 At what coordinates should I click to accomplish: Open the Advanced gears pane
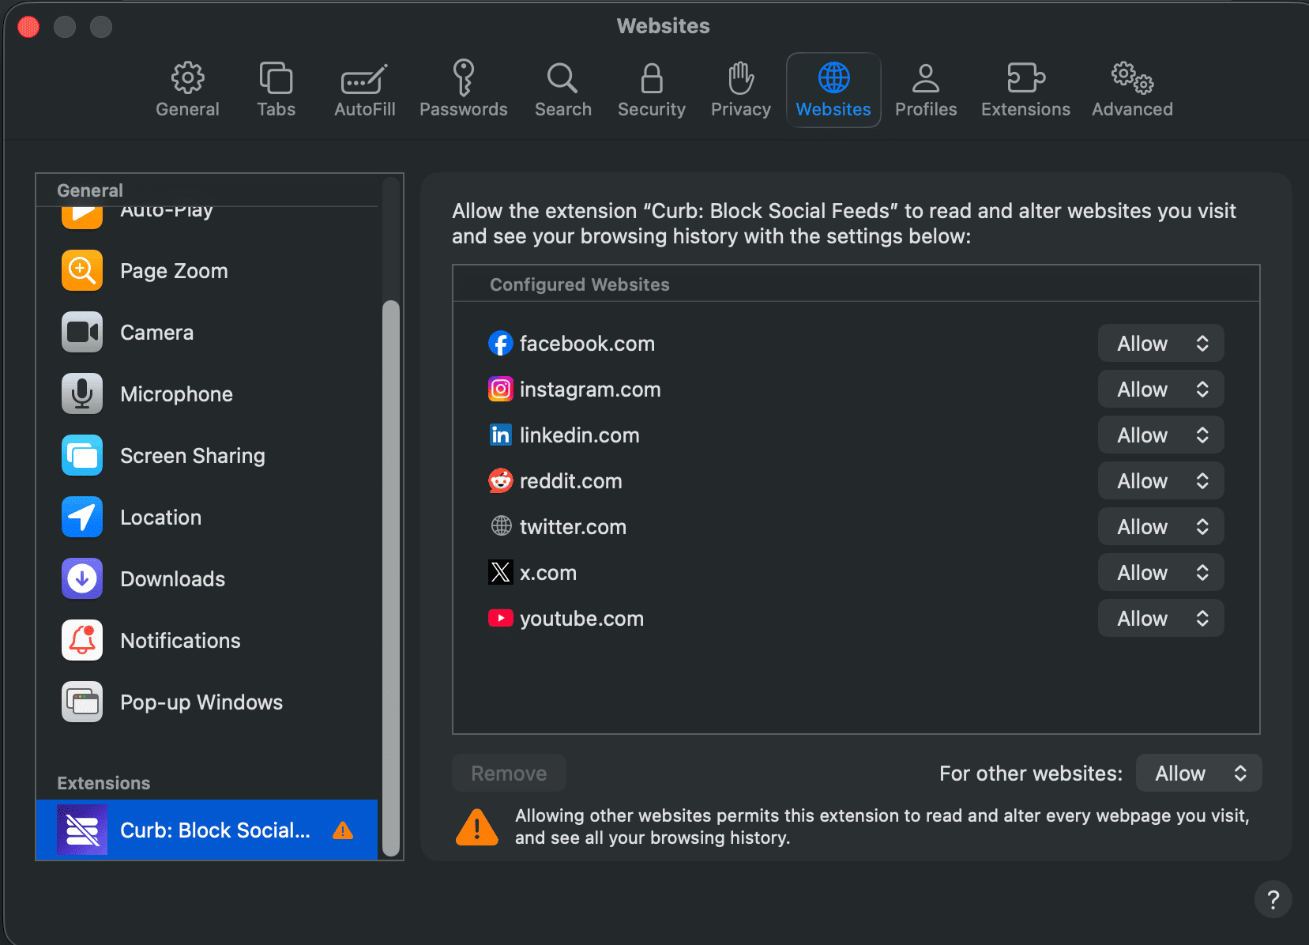point(1132,90)
